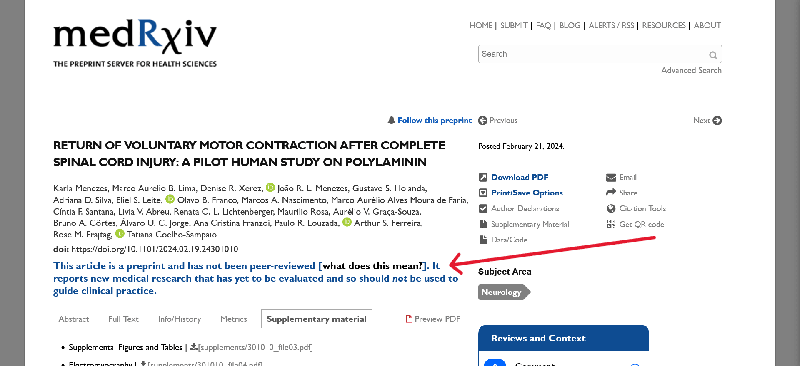
Task: Open the Data/Code section
Action: [x=509, y=240]
